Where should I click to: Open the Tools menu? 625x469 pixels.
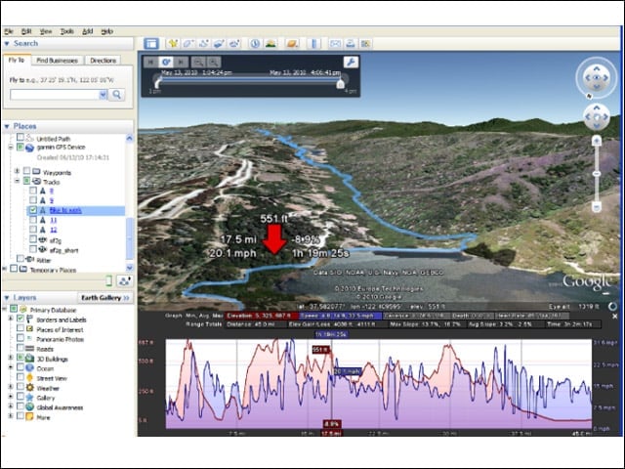pos(66,31)
